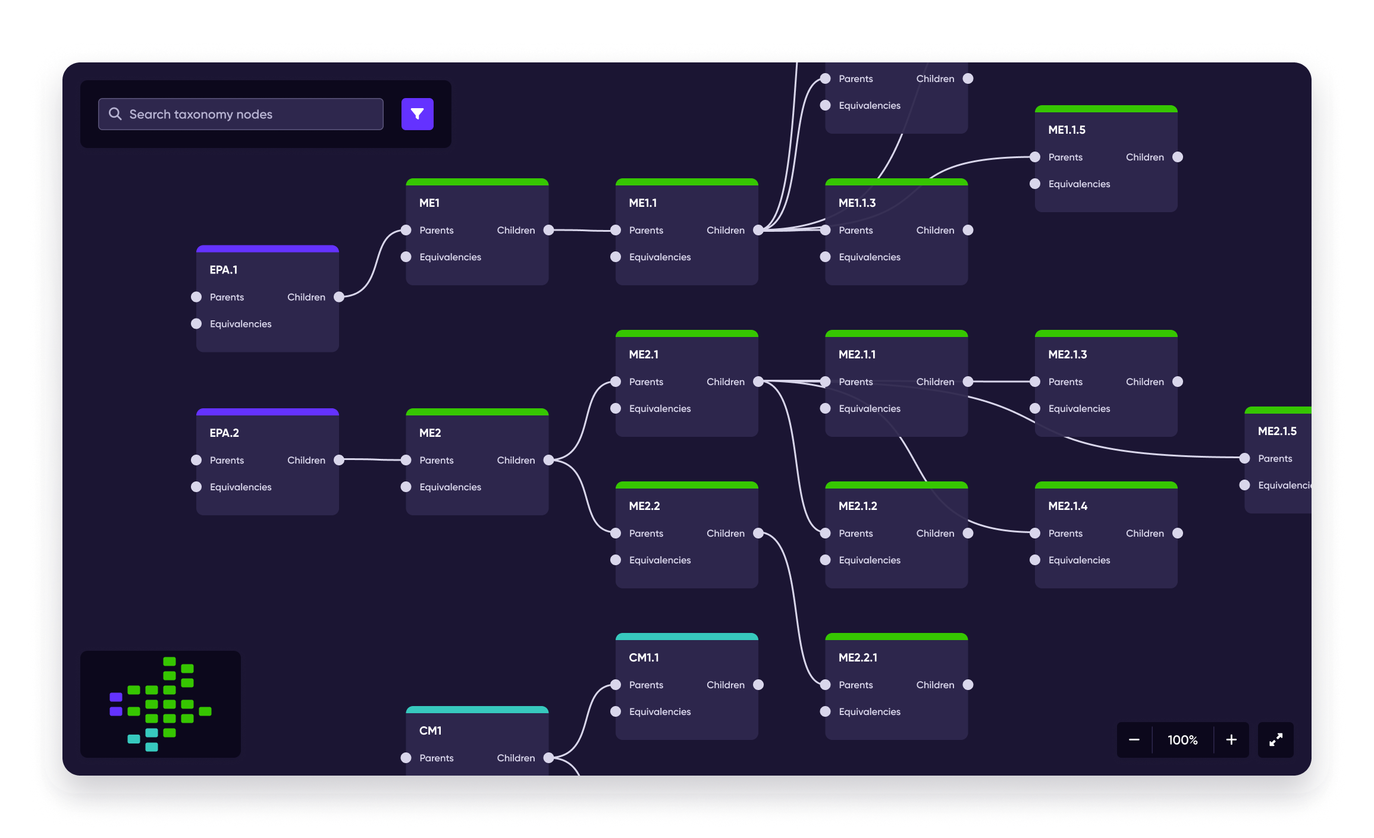Click the Children label on ME2.1.3
Viewport: 1374px width, 838px height.
(1144, 382)
